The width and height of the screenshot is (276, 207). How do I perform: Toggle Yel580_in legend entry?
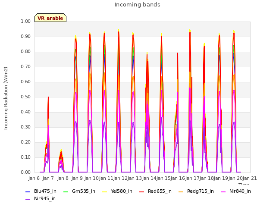[x=117, y=191]
